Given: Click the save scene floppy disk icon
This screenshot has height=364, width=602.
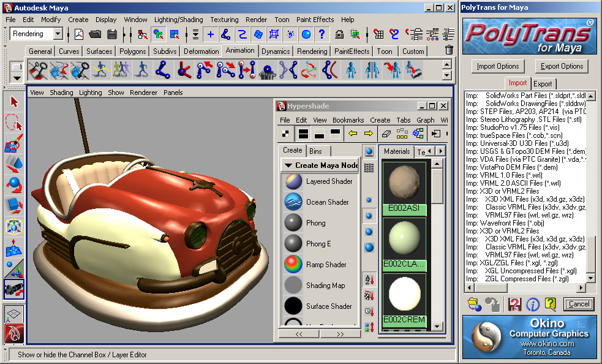Looking at the screenshot, I should click(x=112, y=34).
